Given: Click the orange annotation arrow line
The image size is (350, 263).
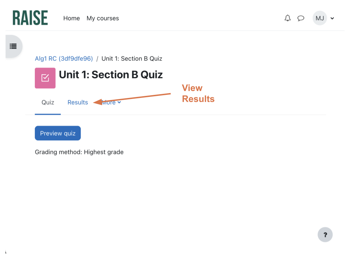Looking at the screenshot, I should (137, 98).
